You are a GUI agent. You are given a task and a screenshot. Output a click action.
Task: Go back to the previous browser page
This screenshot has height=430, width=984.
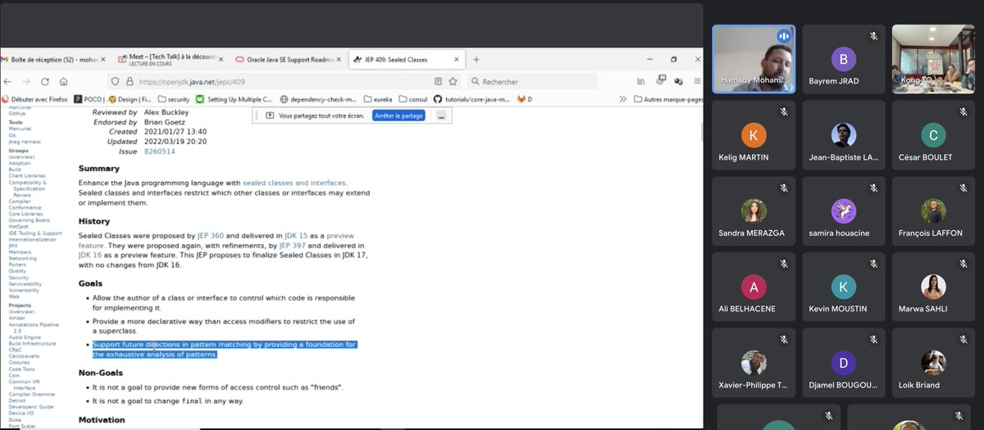pos(7,81)
